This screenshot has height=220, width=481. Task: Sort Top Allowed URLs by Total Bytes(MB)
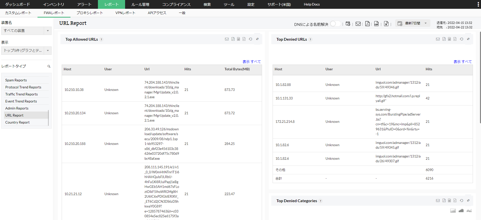coord(237,69)
